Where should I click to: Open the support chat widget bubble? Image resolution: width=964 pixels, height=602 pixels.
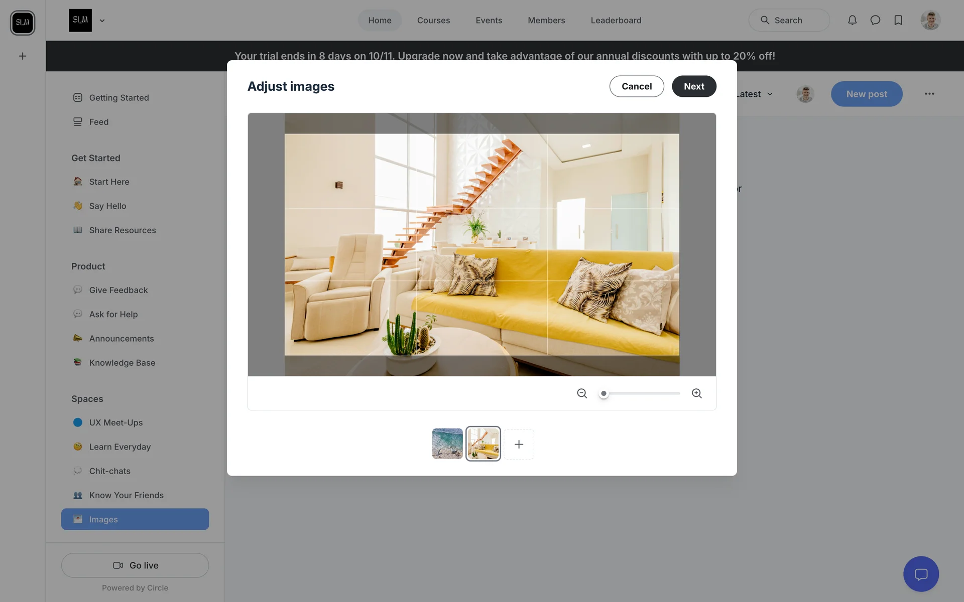point(920,574)
